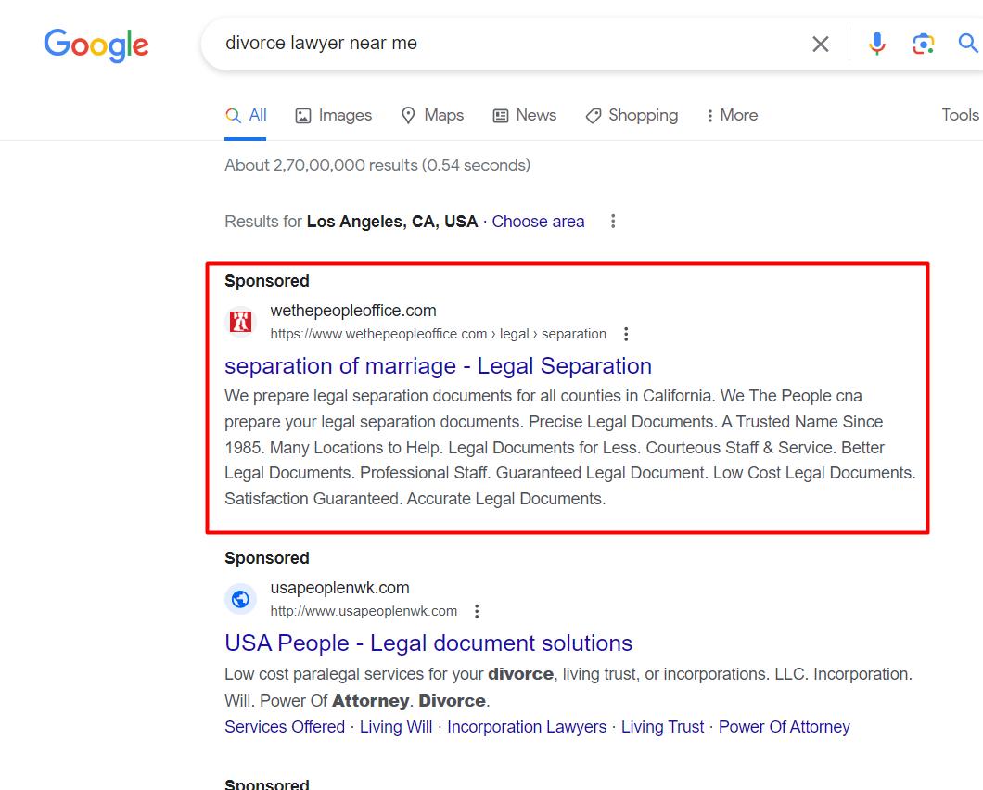Click the results count text
Viewport: 983px width, 790px height.
click(377, 165)
